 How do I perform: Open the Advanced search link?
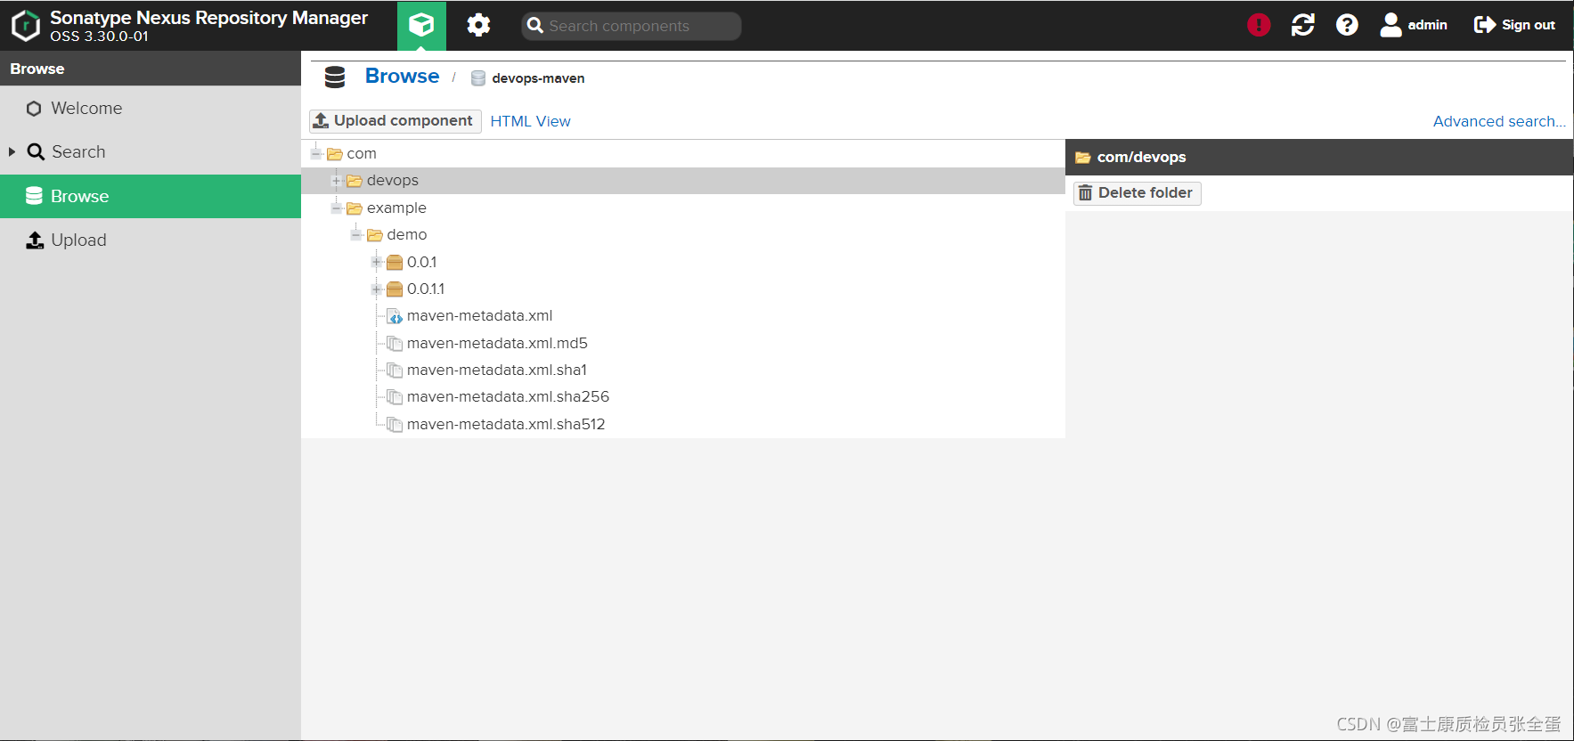click(1499, 121)
